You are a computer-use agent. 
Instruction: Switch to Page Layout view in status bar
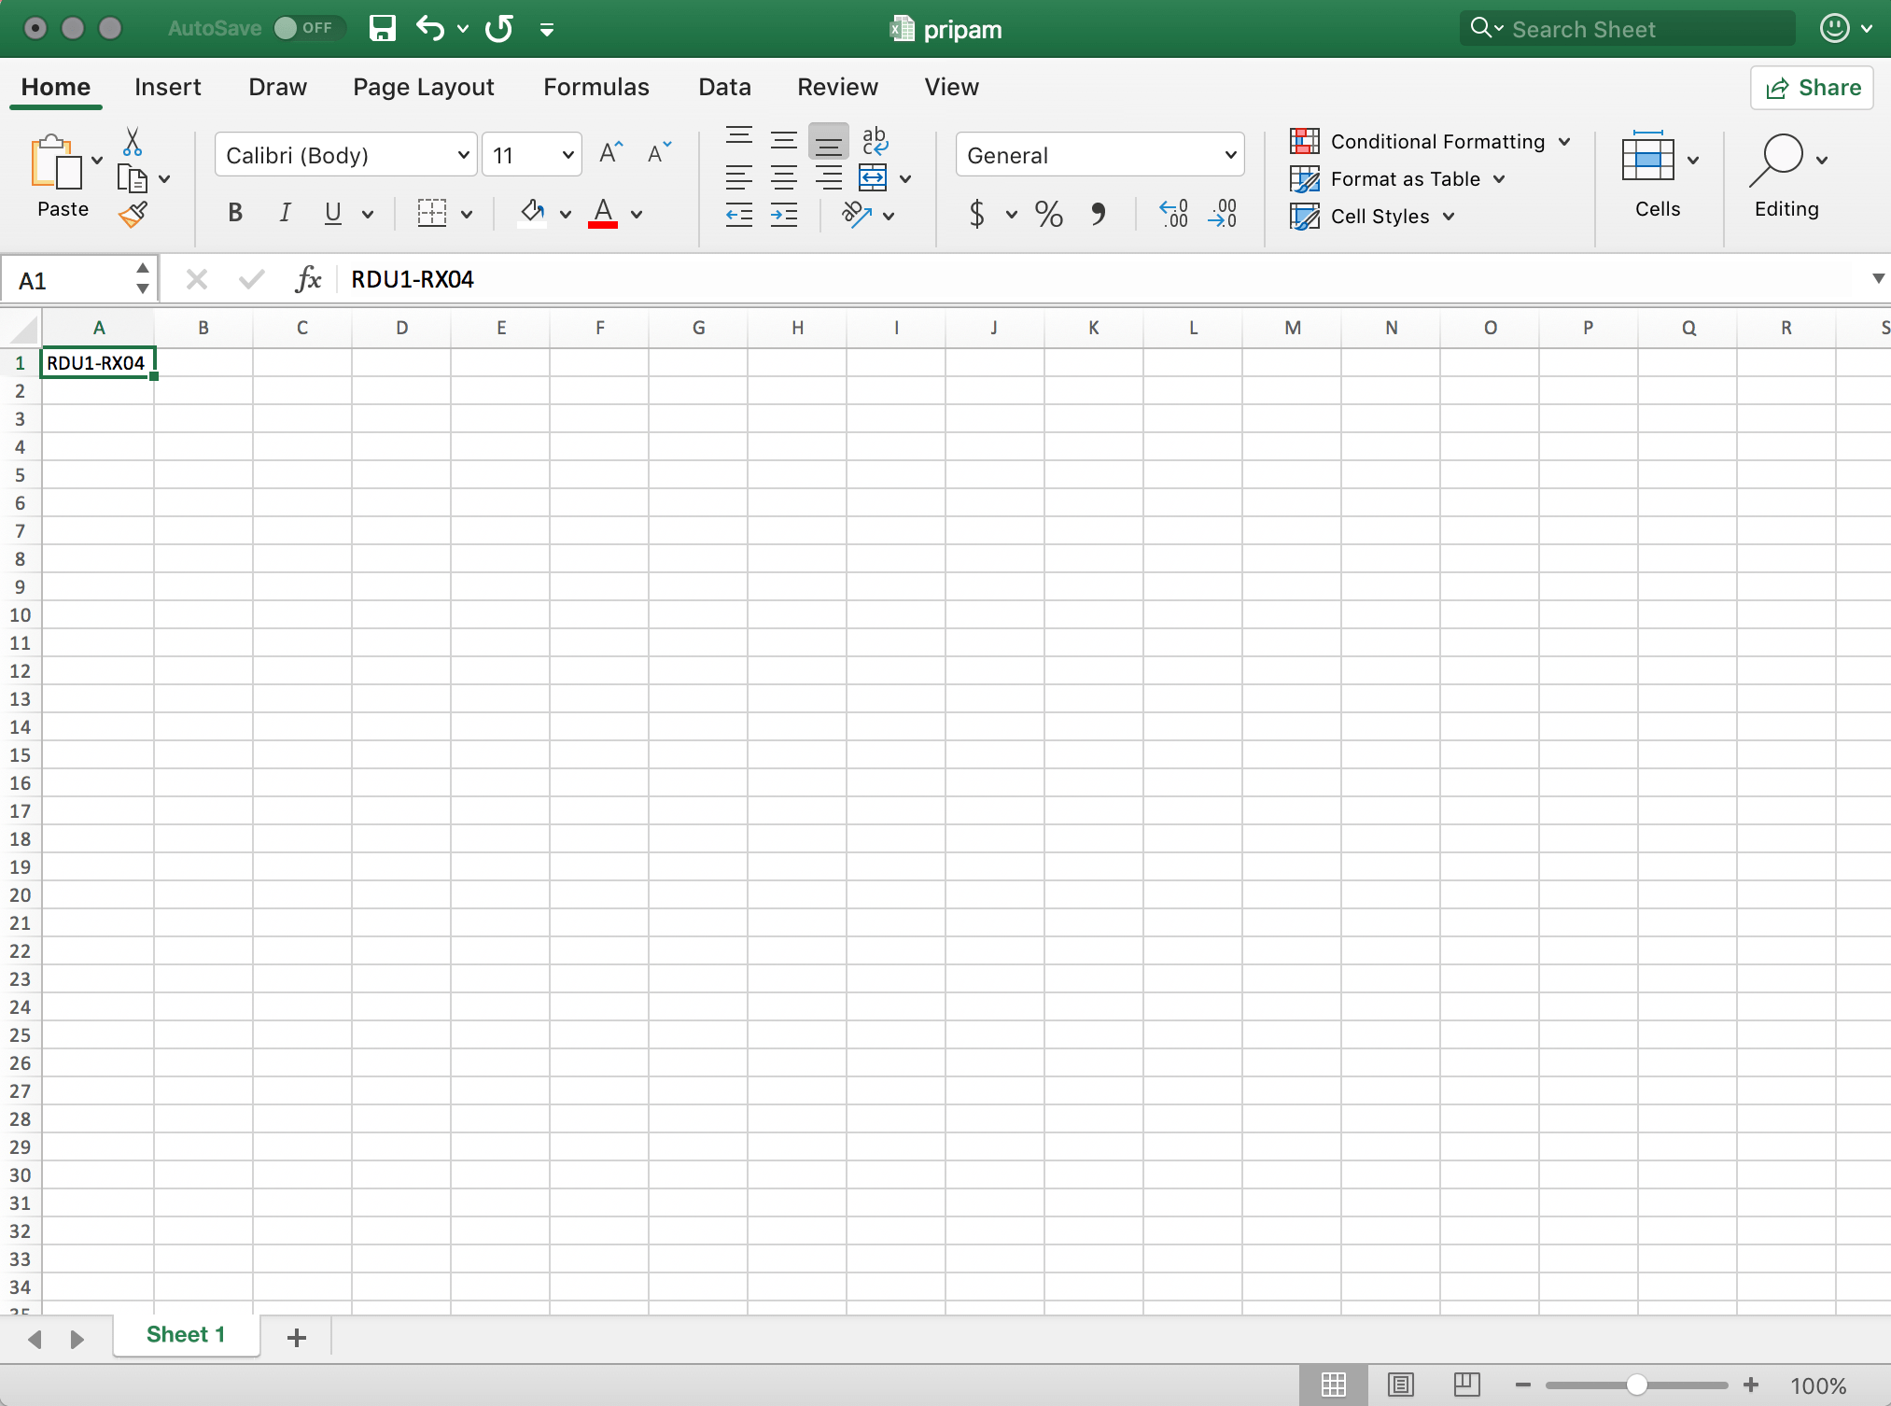1400,1385
